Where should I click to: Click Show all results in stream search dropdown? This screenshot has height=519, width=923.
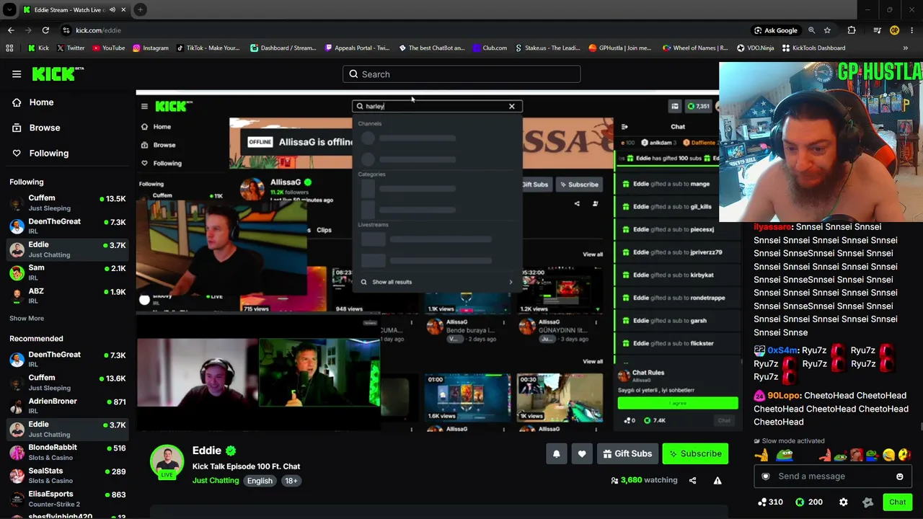coord(437,282)
